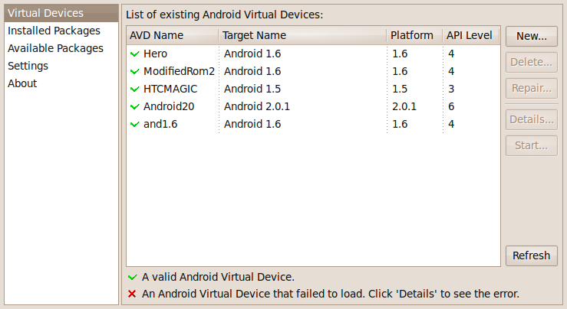Click the checkmark icon beside Android20
Screen dimensions: 567x309
pos(134,107)
